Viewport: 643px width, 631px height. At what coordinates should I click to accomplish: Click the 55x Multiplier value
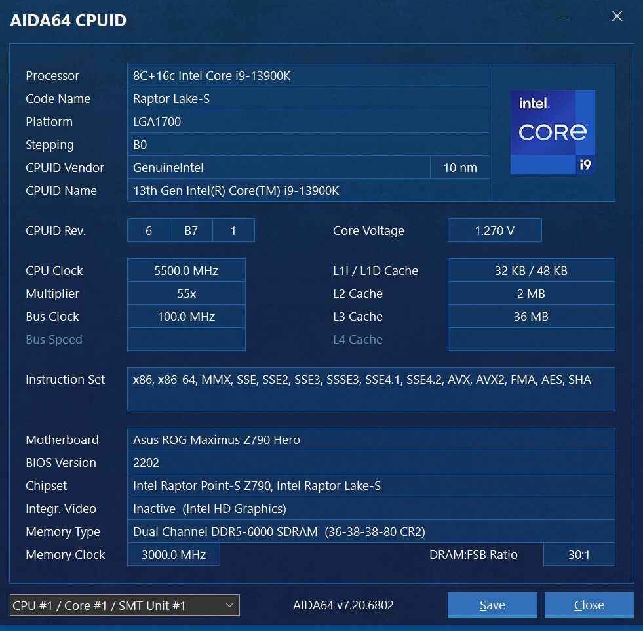point(186,294)
